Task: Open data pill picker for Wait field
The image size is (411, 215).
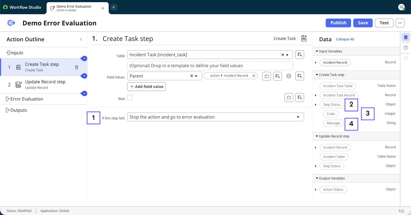Action: pos(300,97)
